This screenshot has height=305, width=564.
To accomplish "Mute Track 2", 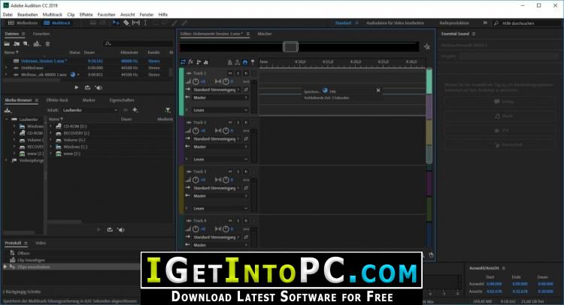I will point(230,122).
